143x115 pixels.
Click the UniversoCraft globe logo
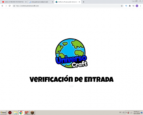(71, 53)
